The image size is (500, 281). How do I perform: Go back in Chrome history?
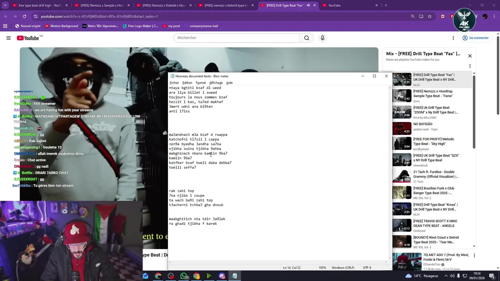[5, 16]
